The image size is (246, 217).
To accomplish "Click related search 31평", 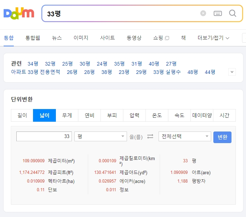I will click(x=137, y=64).
